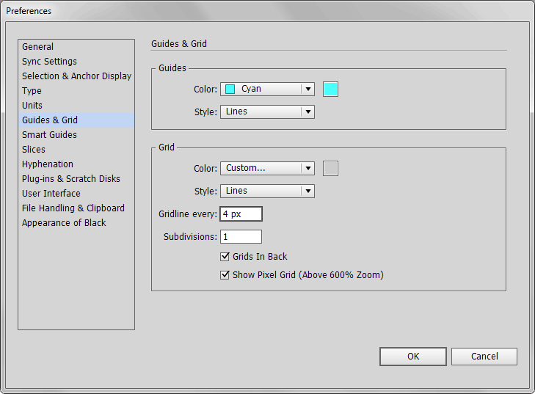Confirm preferences with the OK button

click(413, 357)
